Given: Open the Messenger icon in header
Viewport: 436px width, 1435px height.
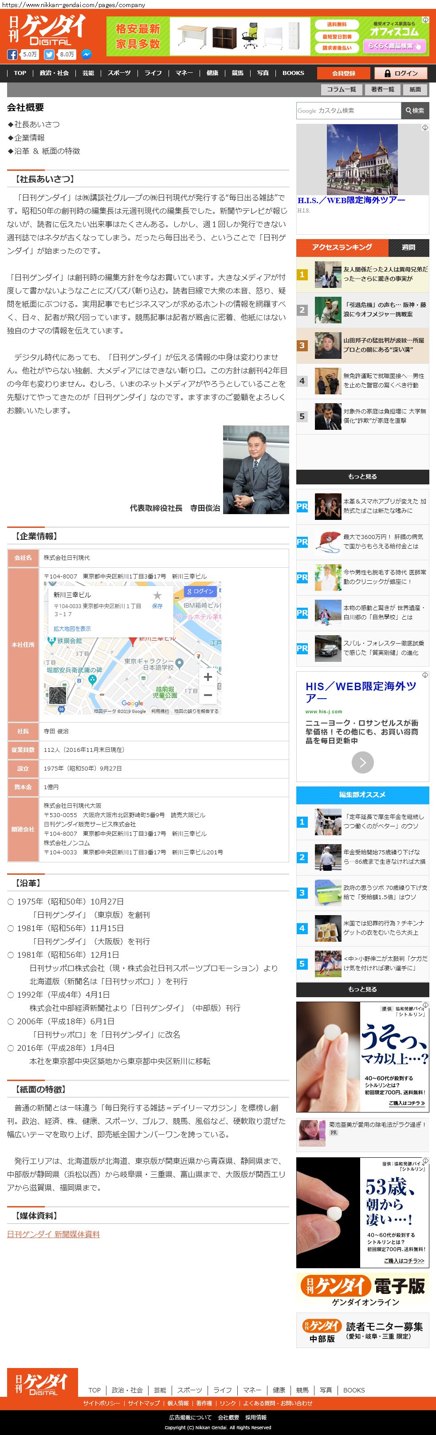Looking at the screenshot, I should pos(86,55).
